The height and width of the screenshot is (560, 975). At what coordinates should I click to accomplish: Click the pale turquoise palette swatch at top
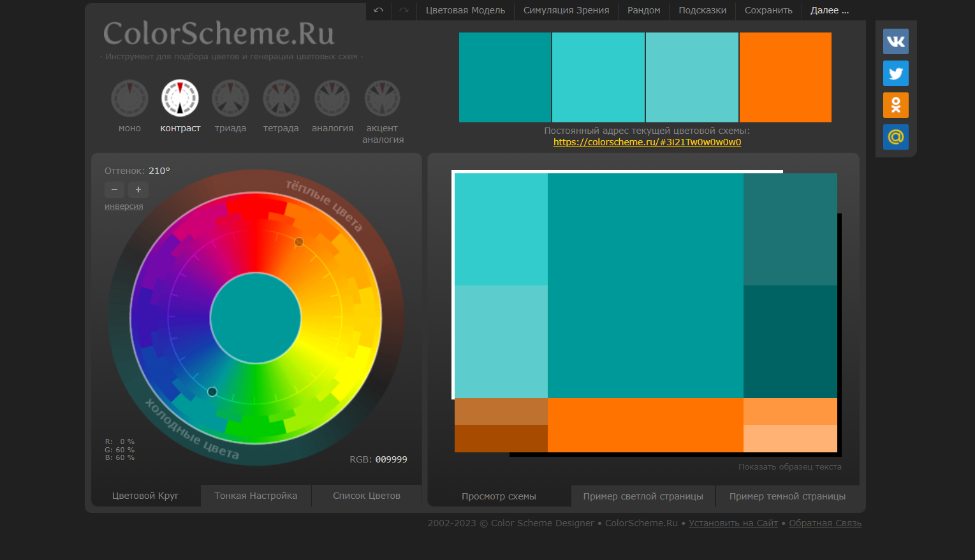(692, 77)
